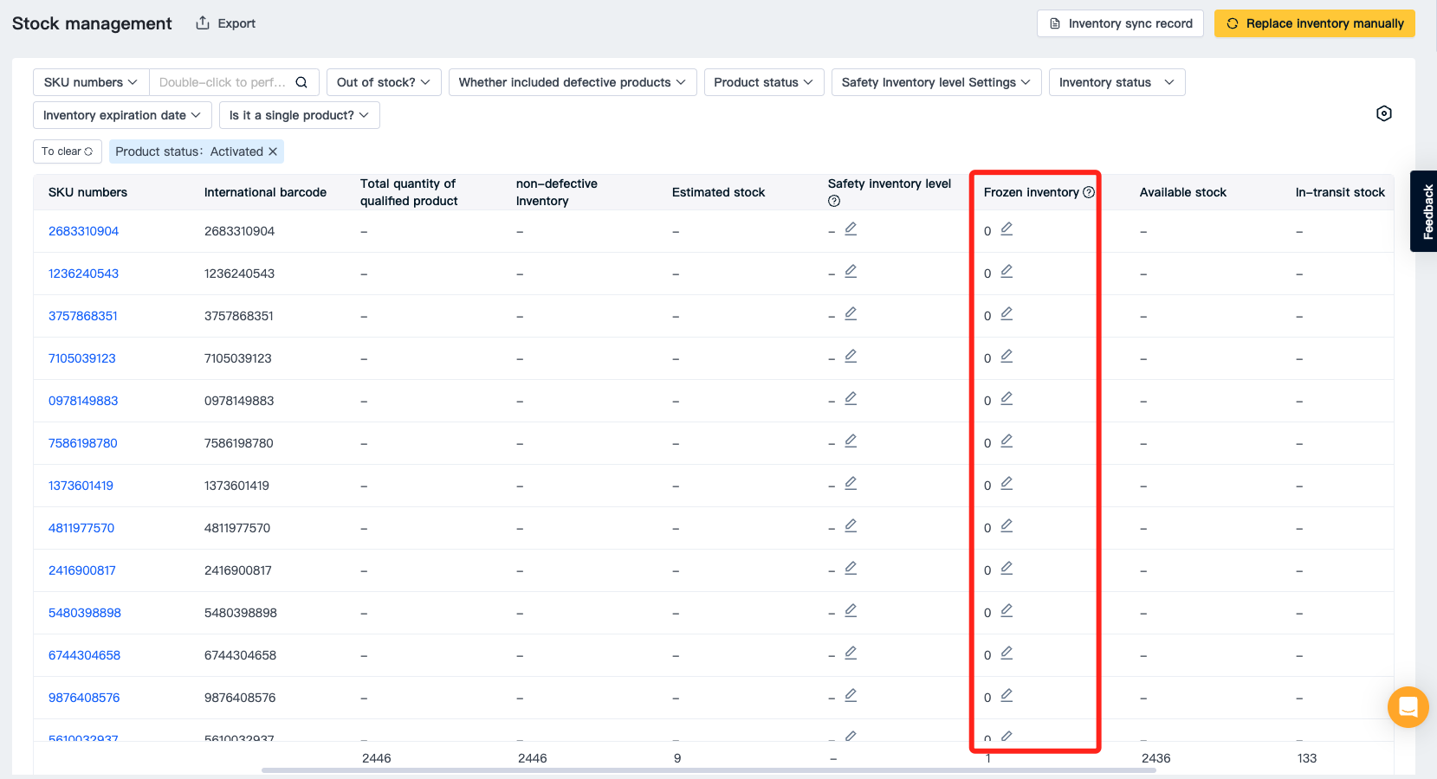Edit frozen inventory for SKU 2683310904

(x=1007, y=229)
